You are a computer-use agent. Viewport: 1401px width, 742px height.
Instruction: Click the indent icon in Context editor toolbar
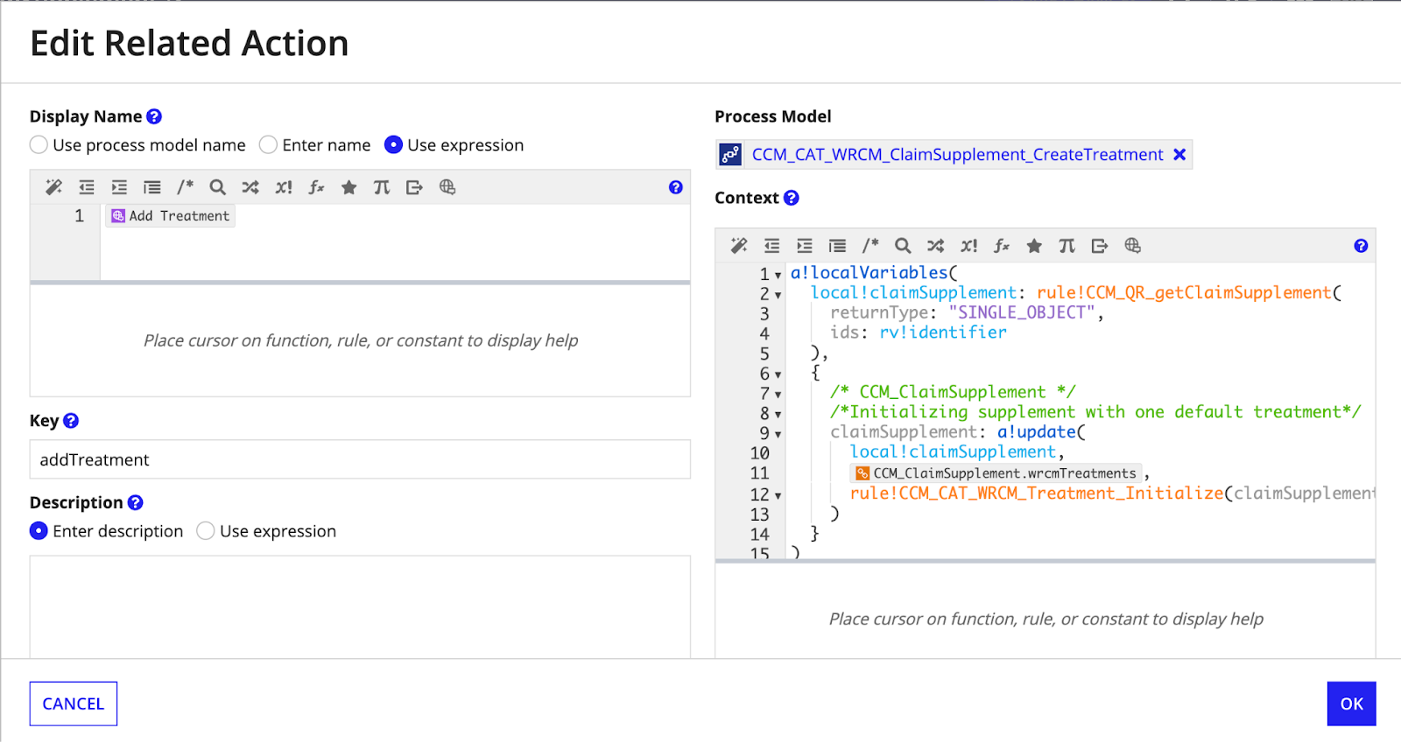[x=805, y=246]
